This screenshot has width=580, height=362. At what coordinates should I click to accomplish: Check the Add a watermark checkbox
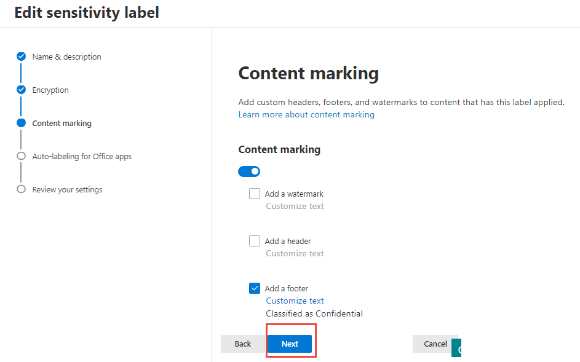(255, 194)
